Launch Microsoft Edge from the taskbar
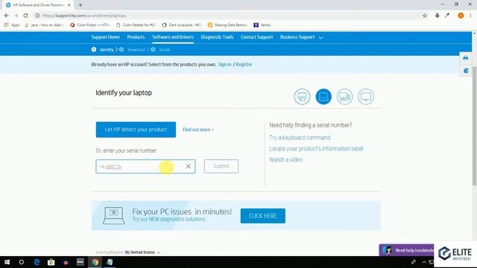This screenshot has width=477, height=268. click(x=37, y=262)
